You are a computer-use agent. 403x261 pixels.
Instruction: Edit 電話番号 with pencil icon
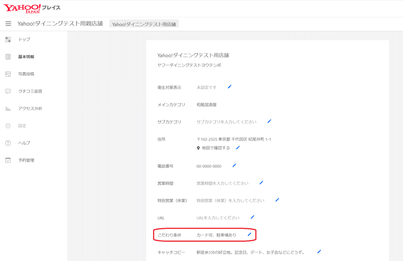234,165
